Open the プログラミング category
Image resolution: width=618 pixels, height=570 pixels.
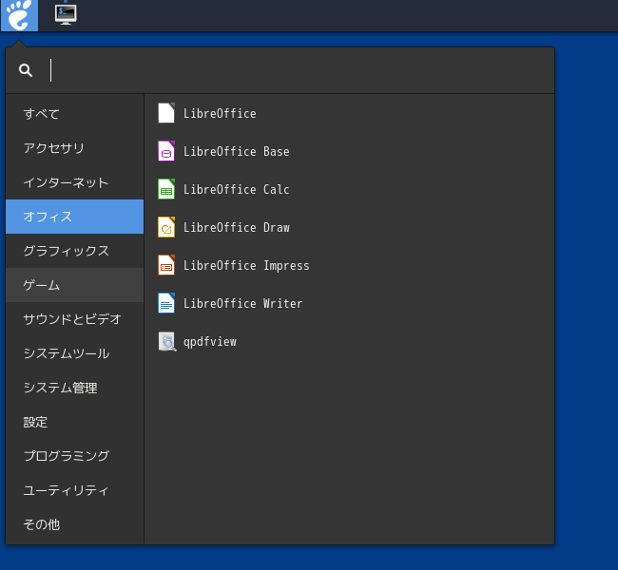click(74, 456)
